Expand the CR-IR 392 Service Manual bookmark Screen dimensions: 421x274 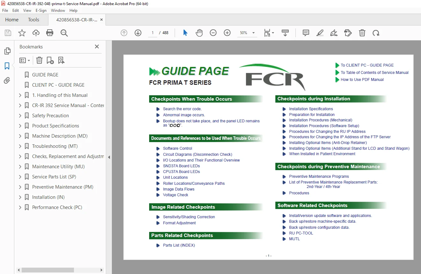tap(20, 105)
